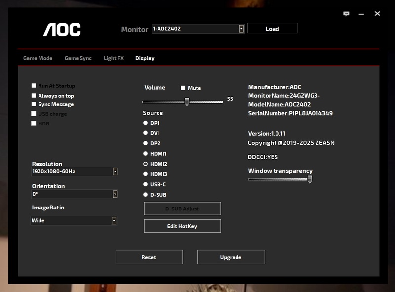Toggle Sync Message checkbox

coord(34,104)
